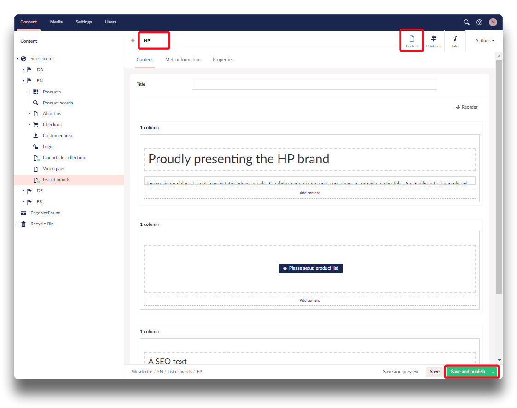Open the Actions dropdown
517x408 pixels.
tap(484, 41)
